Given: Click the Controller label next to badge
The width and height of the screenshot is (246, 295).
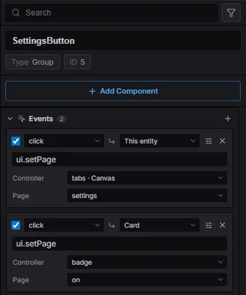Looking at the screenshot, I should pos(28,262).
